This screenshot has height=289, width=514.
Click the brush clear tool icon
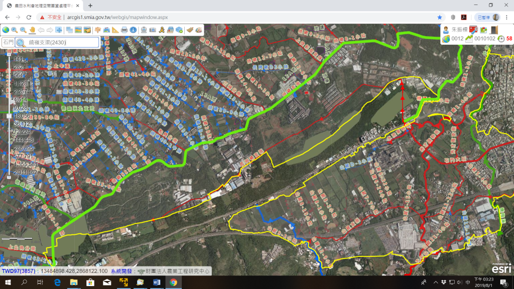190,30
